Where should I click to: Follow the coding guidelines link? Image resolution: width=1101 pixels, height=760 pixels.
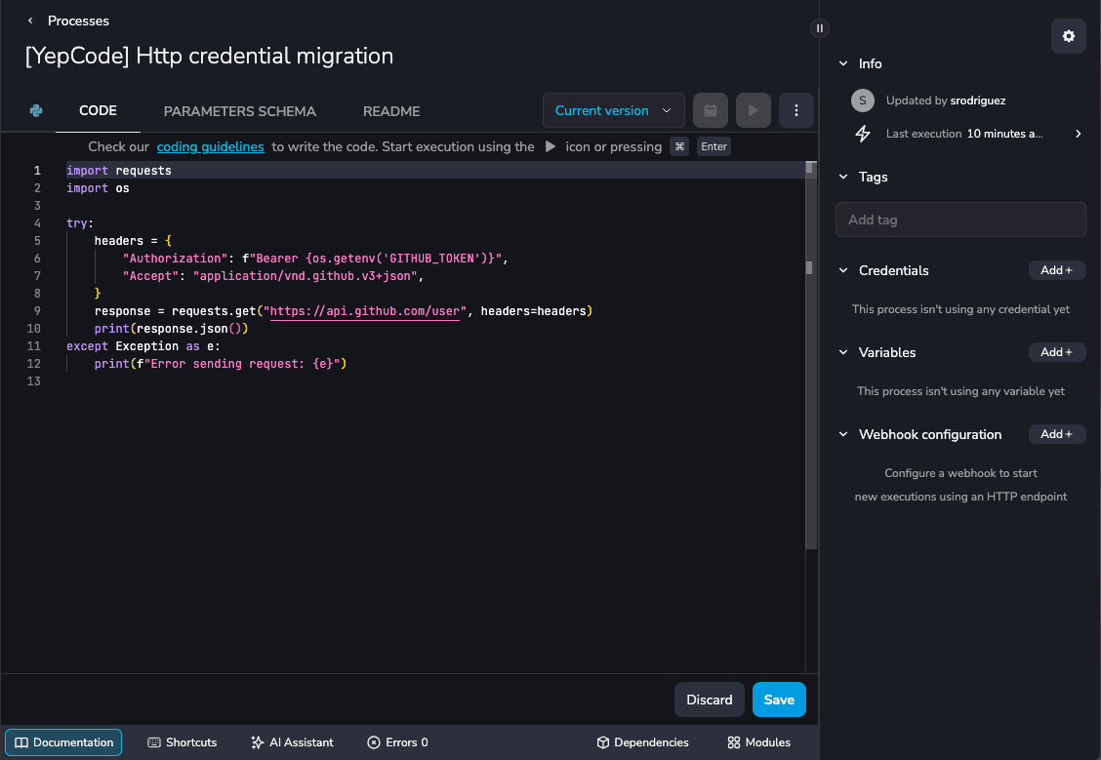(210, 146)
